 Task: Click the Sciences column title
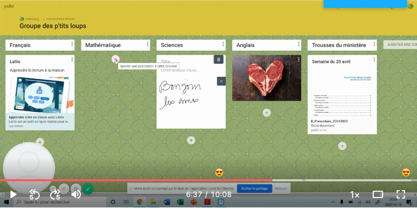(172, 45)
